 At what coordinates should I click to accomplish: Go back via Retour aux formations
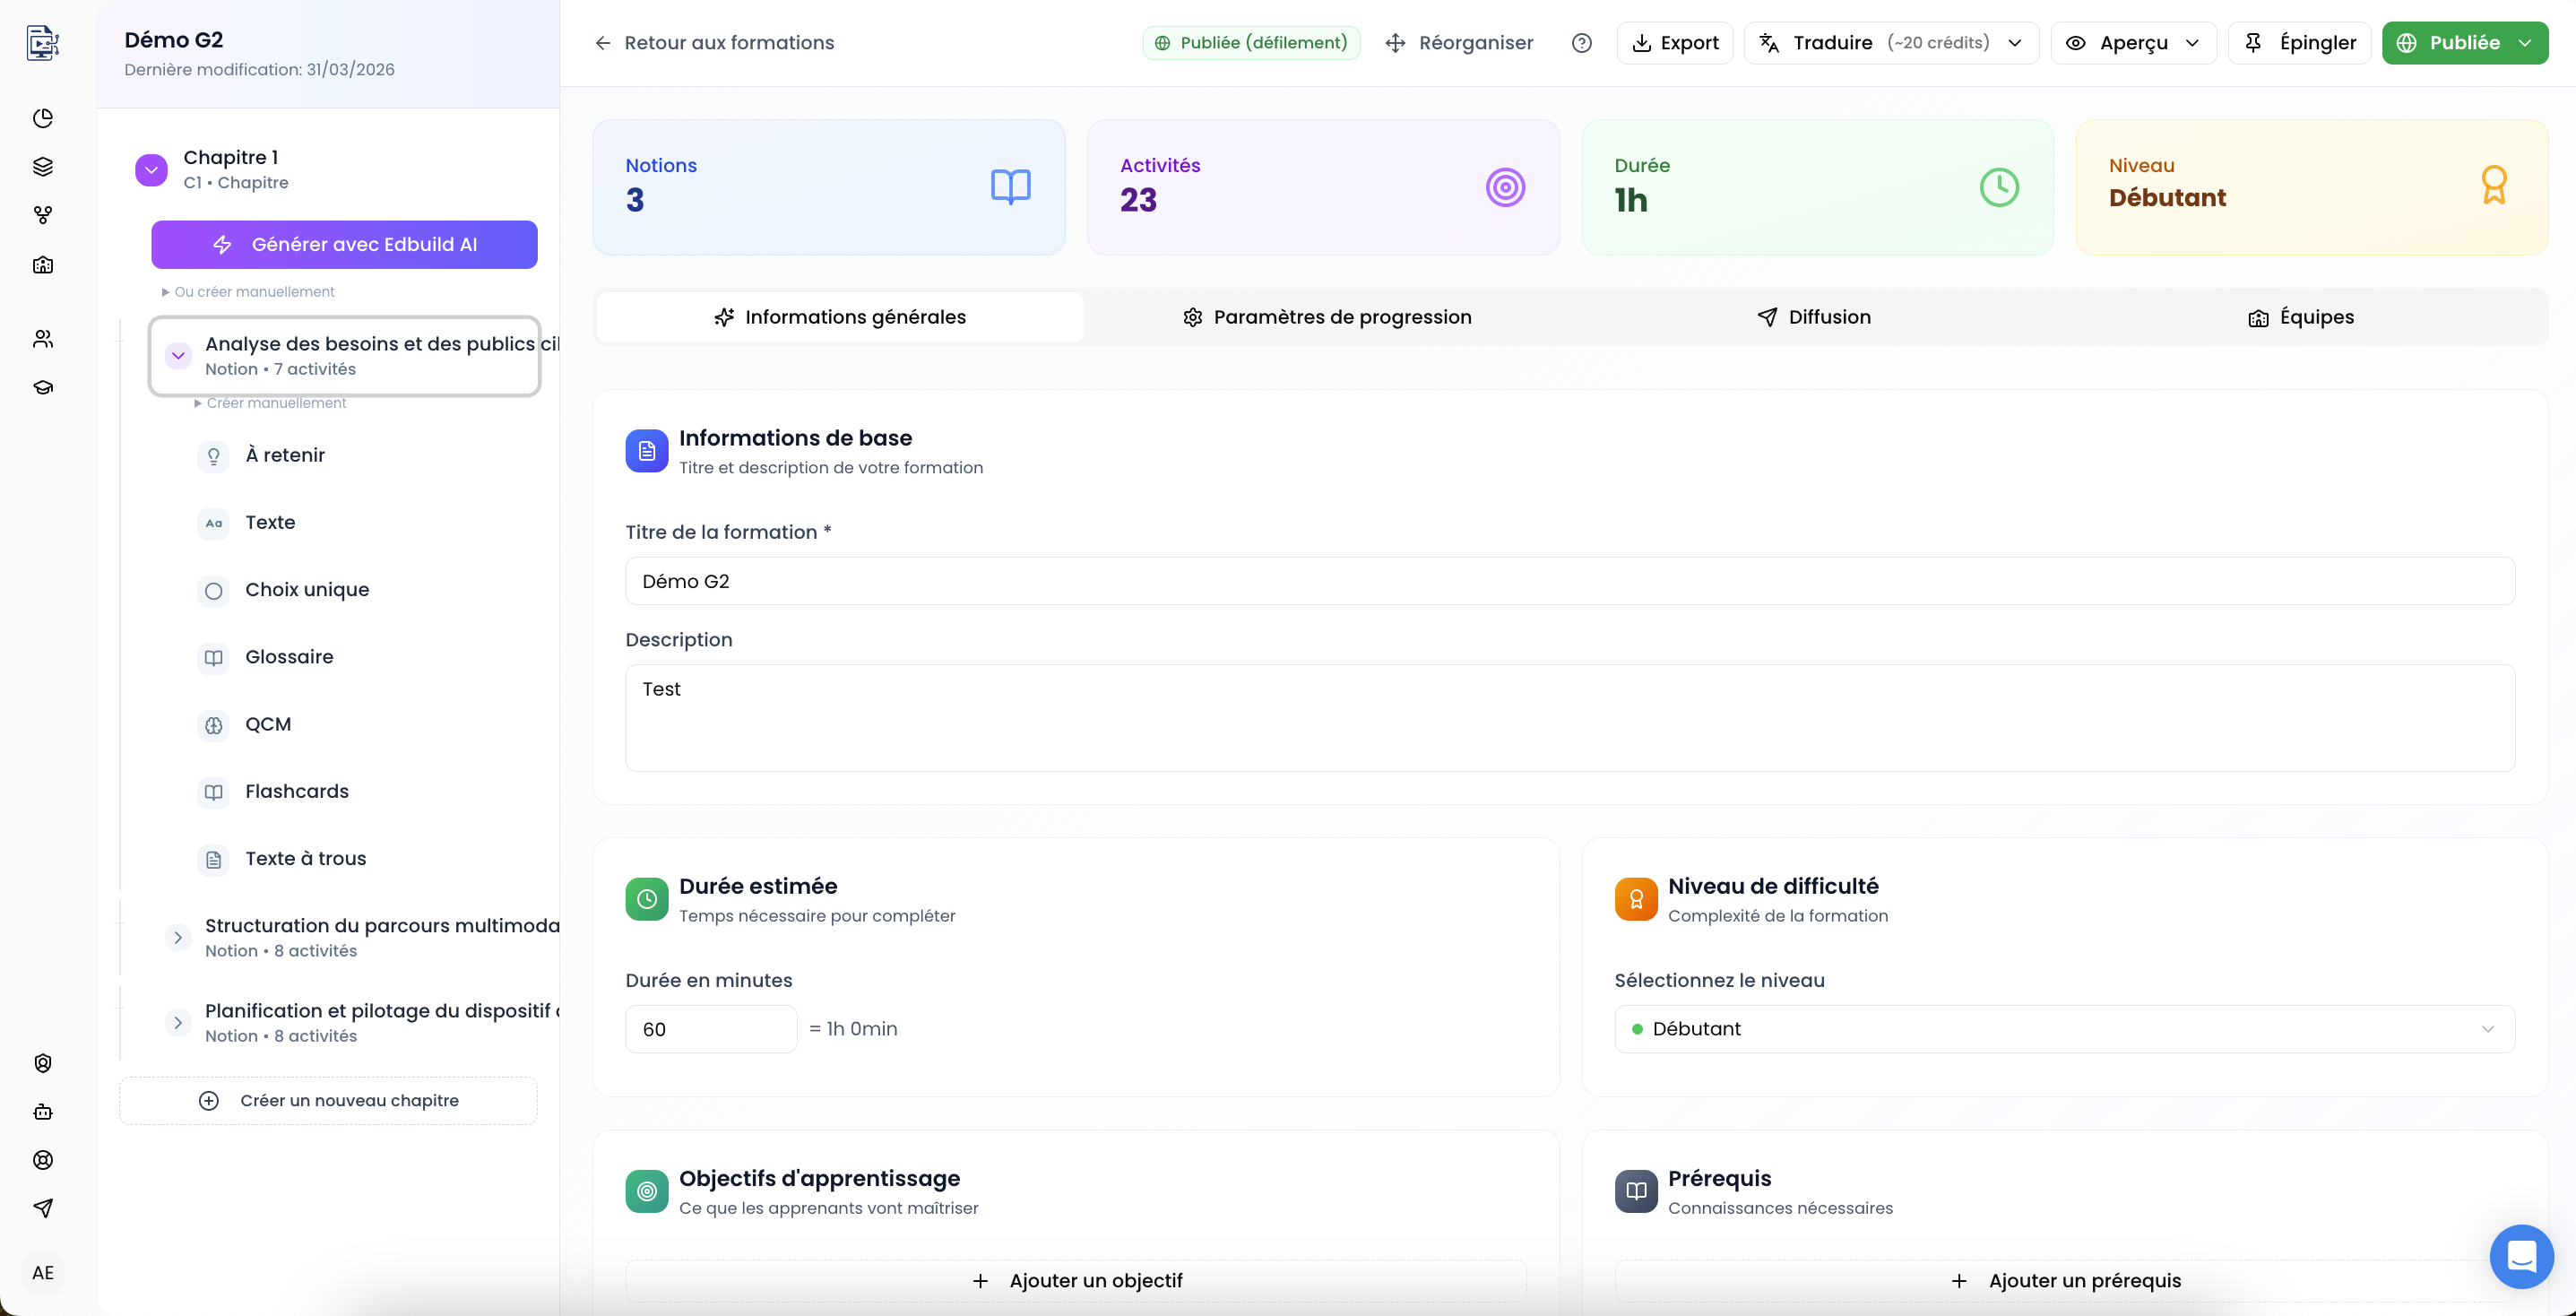[714, 43]
